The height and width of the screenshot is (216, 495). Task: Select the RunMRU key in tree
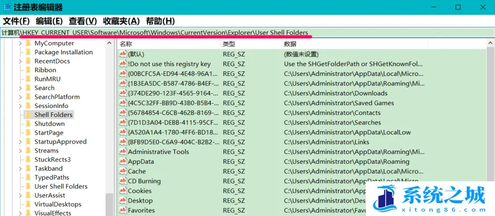click(x=47, y=79)
